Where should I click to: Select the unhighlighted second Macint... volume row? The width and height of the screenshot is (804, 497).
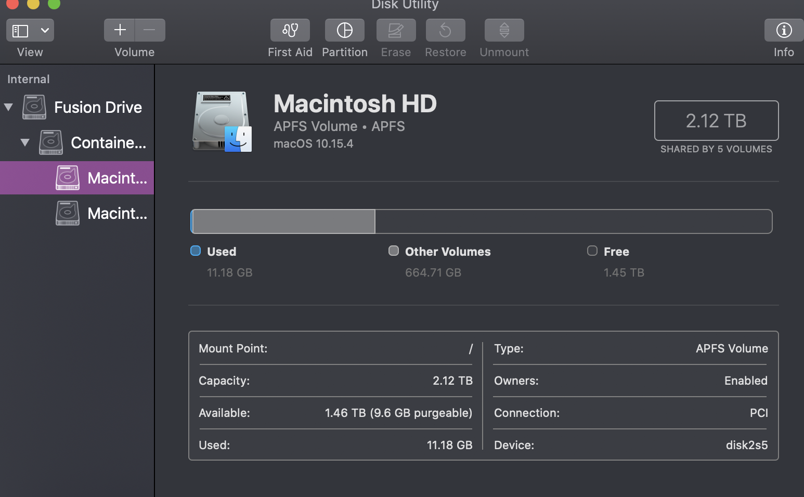77,213
